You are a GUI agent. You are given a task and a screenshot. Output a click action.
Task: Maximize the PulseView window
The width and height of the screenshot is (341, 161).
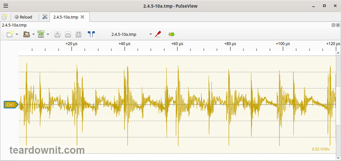(324, 6)
